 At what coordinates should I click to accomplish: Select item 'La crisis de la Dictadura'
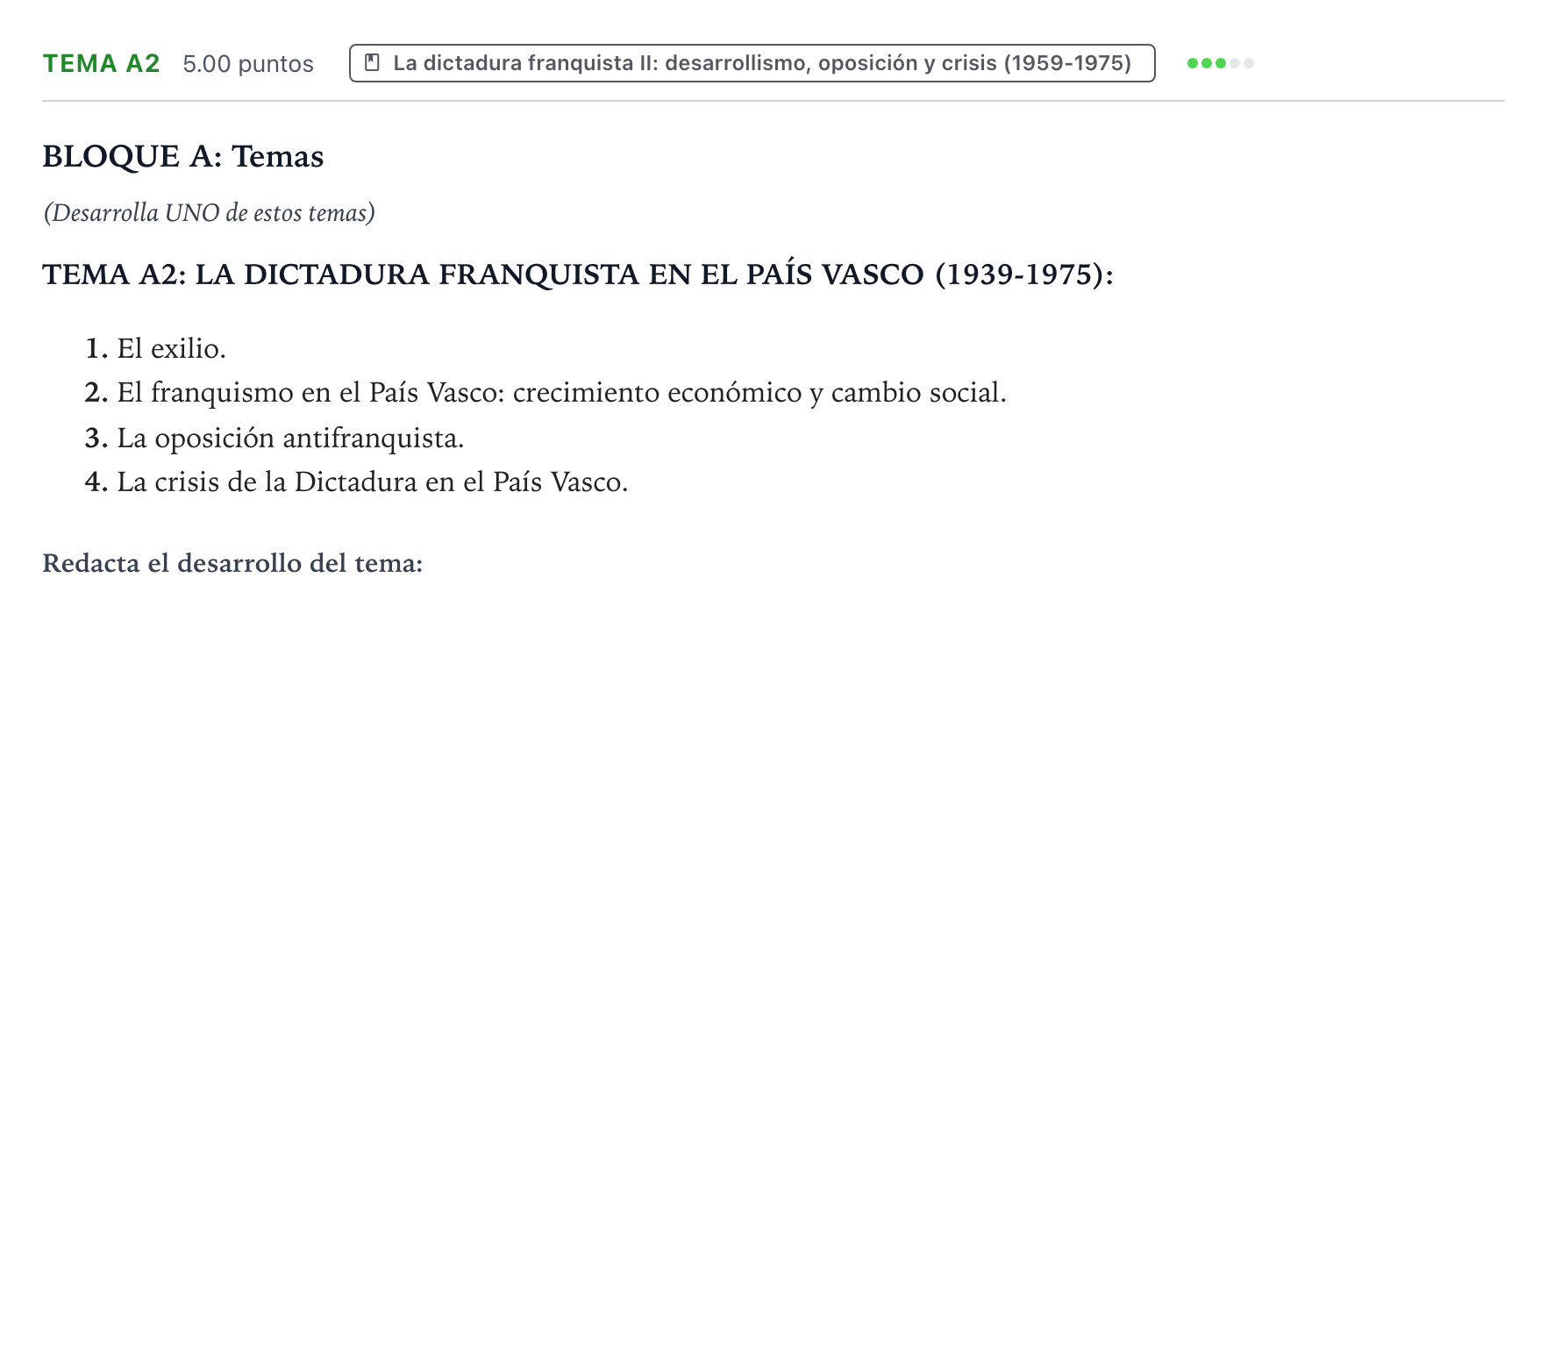point(373,482)
